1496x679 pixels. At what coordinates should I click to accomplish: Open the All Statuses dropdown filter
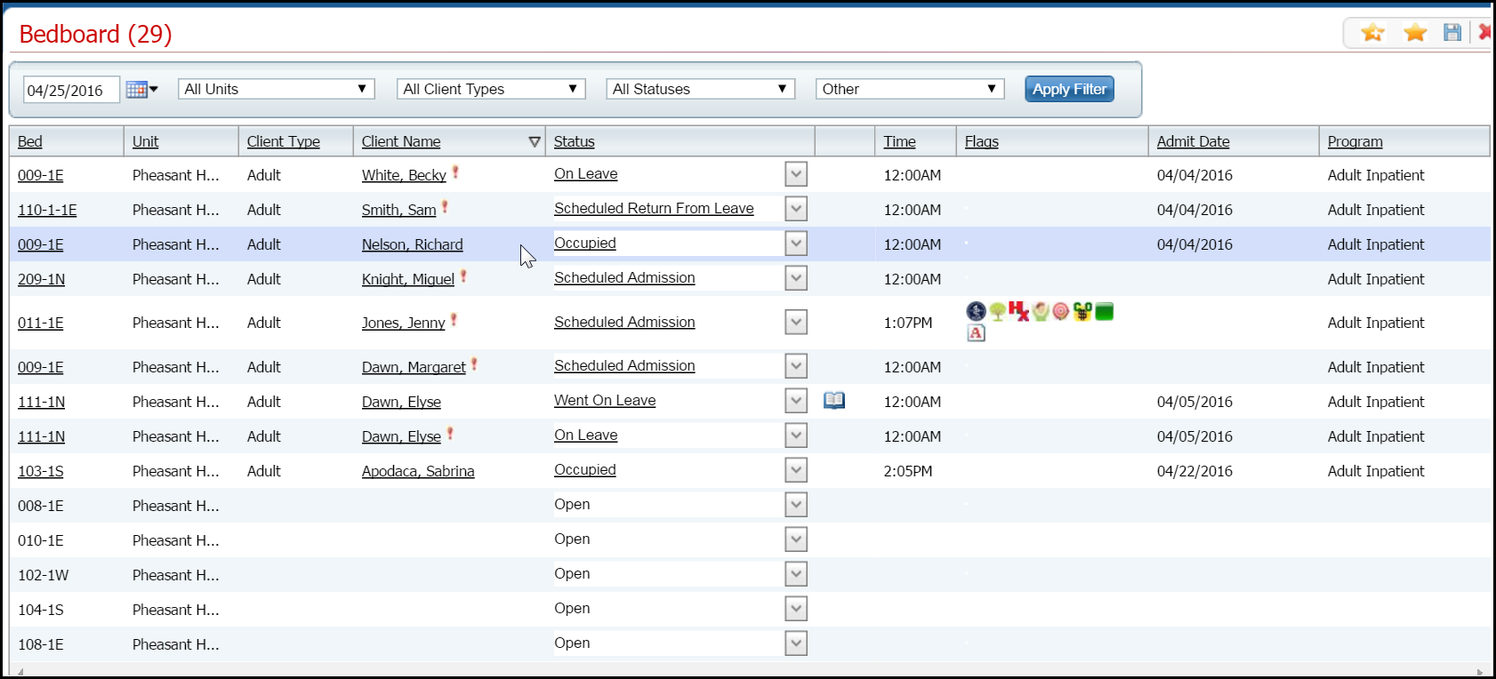click(x=700, y=89)
